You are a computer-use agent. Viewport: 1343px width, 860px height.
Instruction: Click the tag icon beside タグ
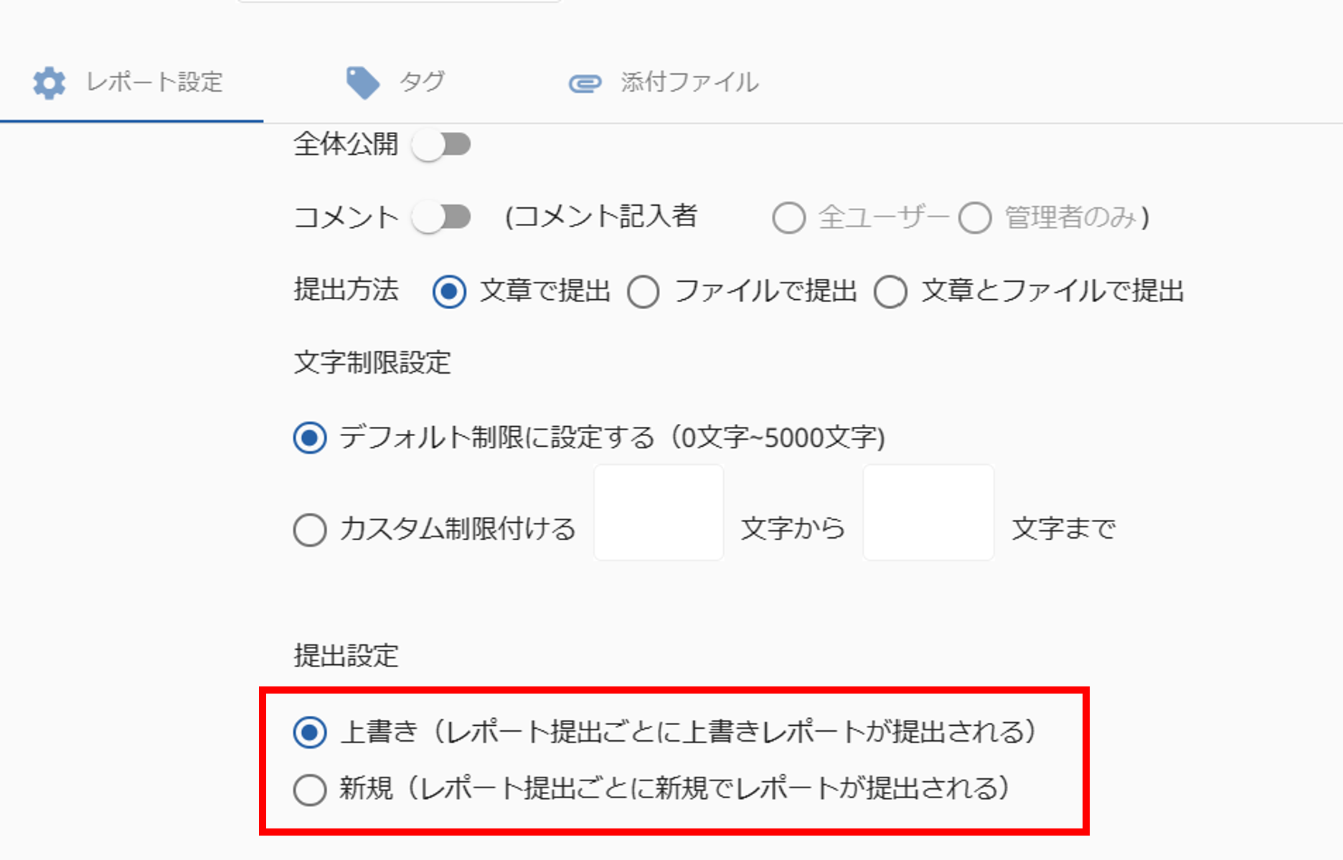363,82
